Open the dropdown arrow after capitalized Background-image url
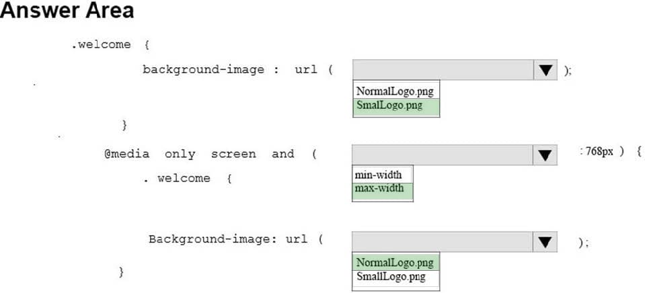 (x=545, y=242)
